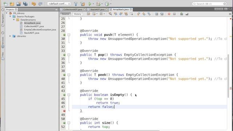Switch the editor to Source view
The height and width of the screenshot is (131, 233).
pos(66,14)
